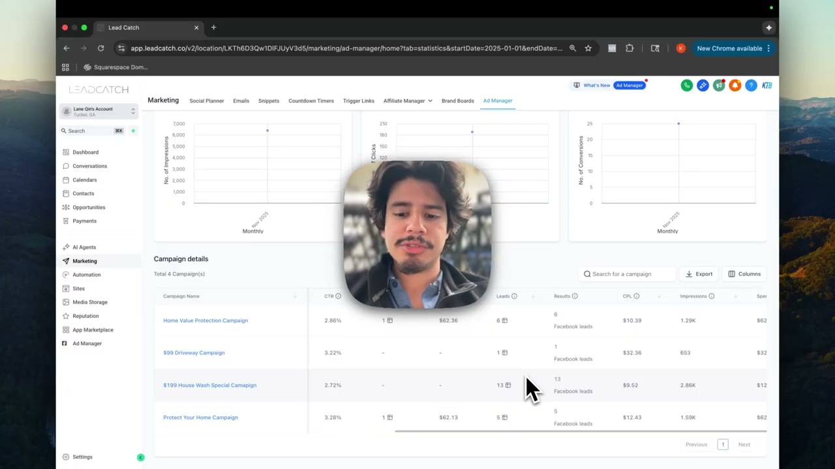Open $99 Driveway Campaign link
Screen dimensions: 835x469
pos(194,353)
